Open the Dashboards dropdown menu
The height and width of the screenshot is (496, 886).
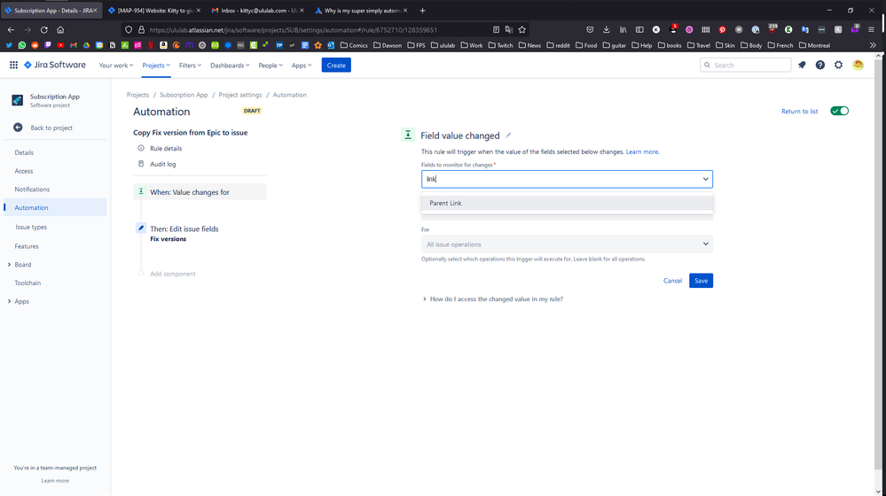pyautogui.click(x=230, y=66)
